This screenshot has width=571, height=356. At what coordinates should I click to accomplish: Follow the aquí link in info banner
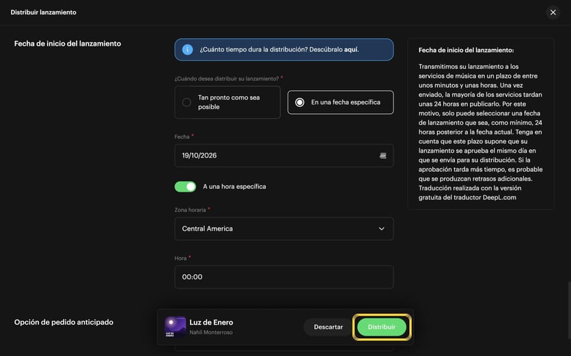[x=351, y=50]
